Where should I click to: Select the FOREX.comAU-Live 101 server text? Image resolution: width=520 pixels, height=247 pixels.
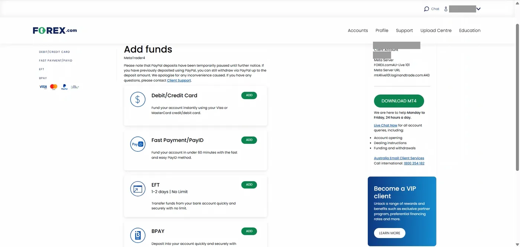[392, 65]
